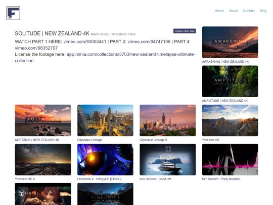Open the Cityscape Chicago II sunset thumbnail
Viewport: 273px width, 205px height.
(x=168, y=120)
